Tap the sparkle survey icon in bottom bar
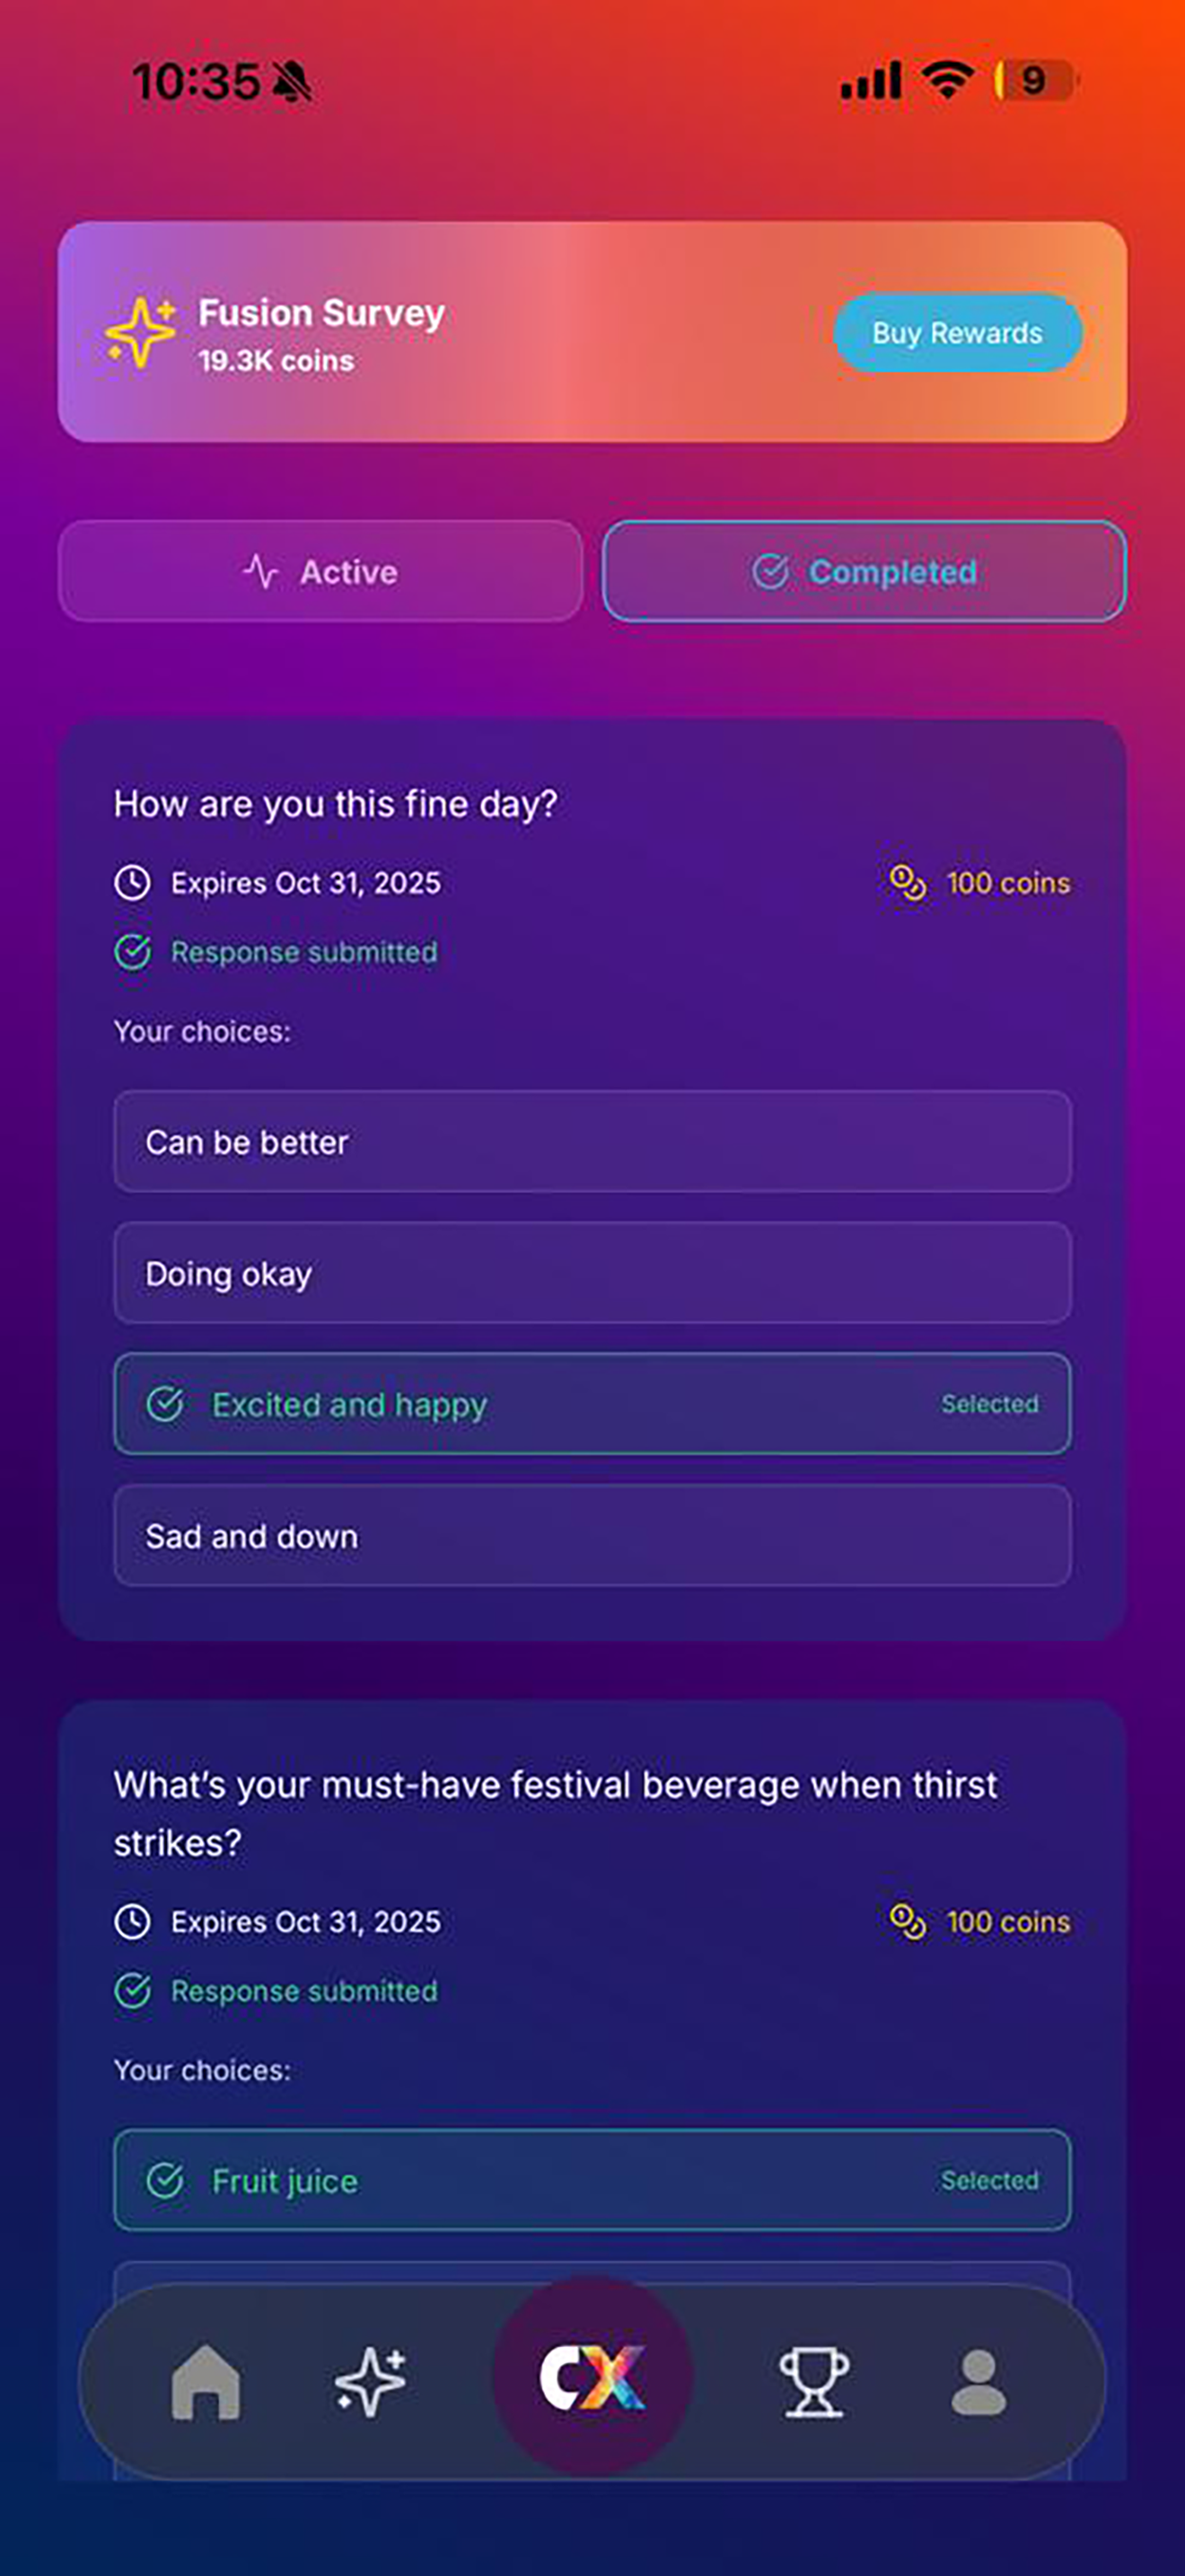This screenshot has width=1185, height=2576. [370, 2382]
